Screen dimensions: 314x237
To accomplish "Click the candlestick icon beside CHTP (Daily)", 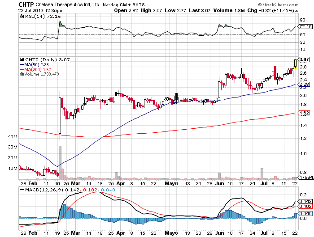I will [22, 59].
